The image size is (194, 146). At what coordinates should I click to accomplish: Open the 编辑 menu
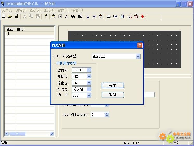click(21, 10)
